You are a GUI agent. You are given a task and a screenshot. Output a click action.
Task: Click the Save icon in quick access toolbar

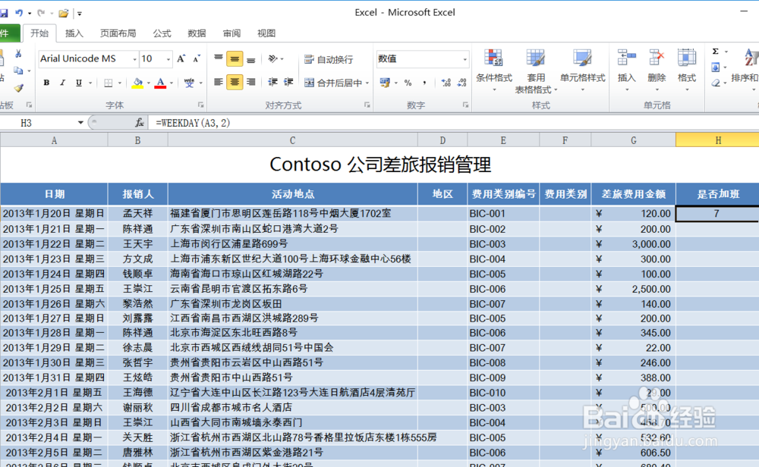tap(4, 13)
